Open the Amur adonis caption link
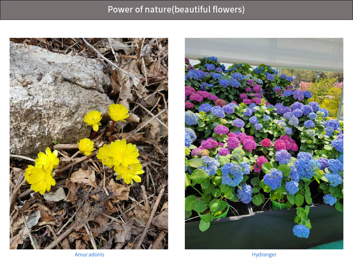 (x=90, y=254)
